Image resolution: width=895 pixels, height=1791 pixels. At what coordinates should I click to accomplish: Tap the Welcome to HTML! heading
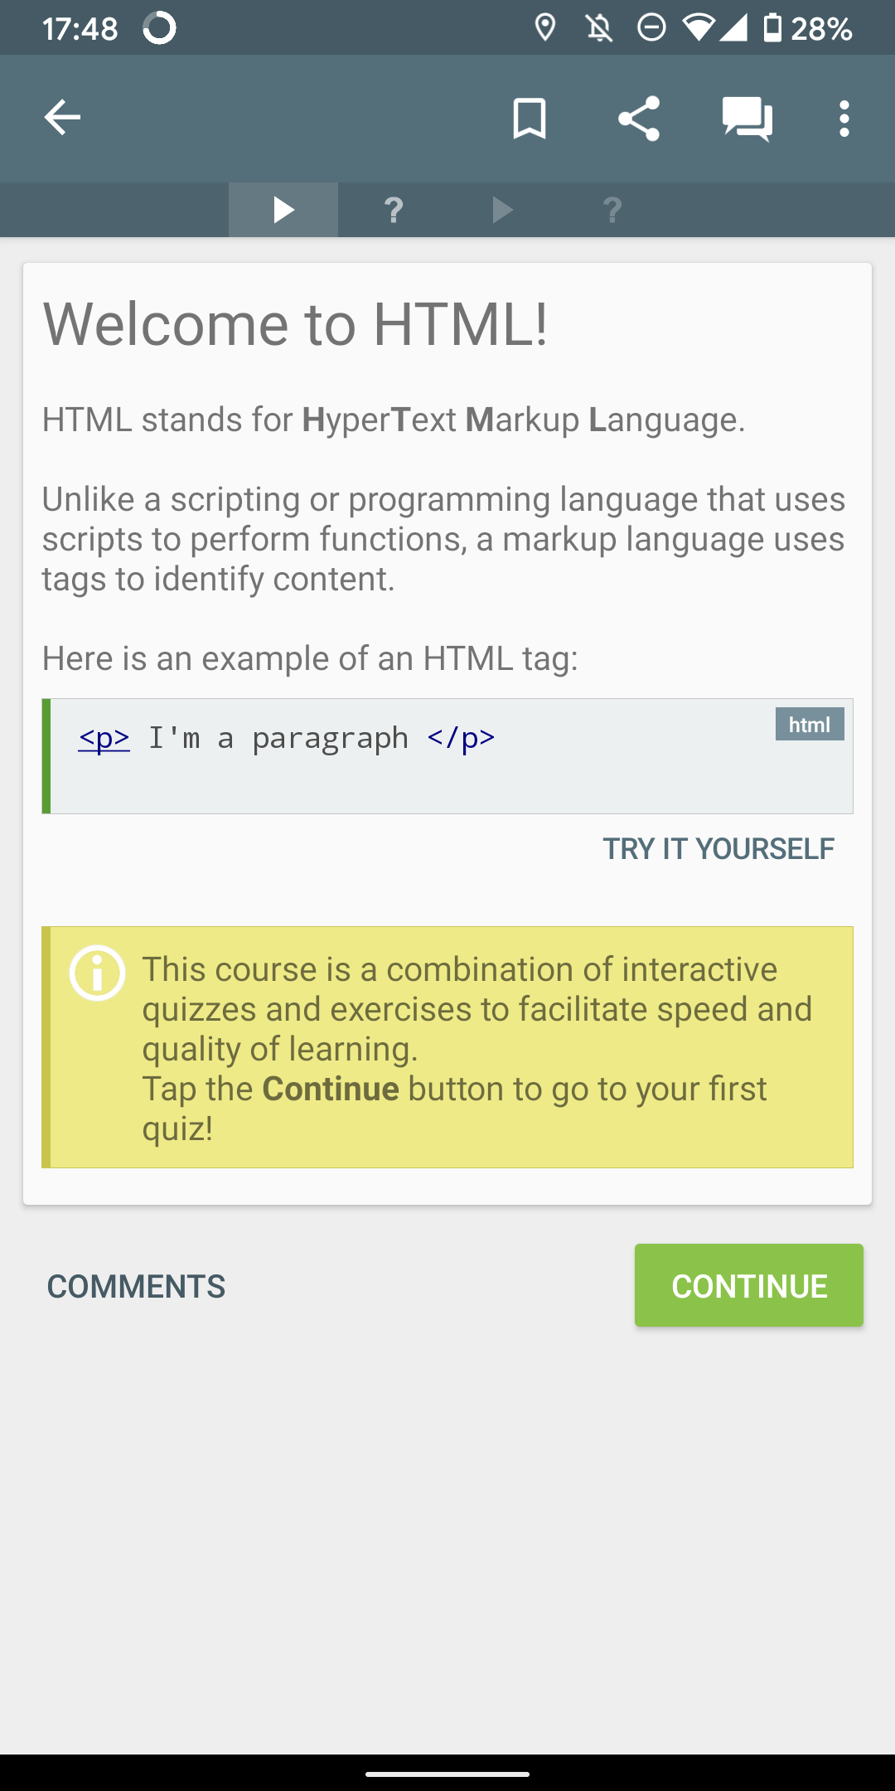pyautogui.click(x=295, y=323)
